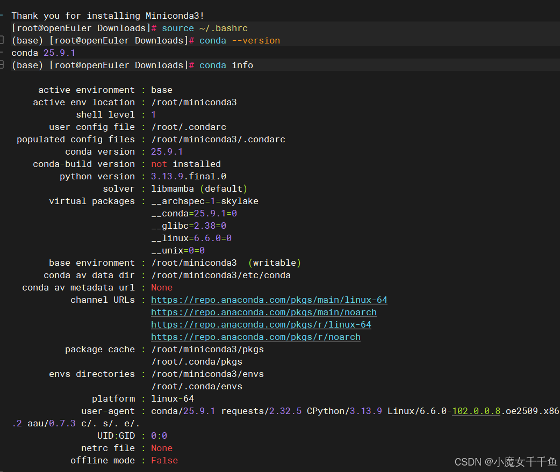
Task: Click the 'linux-64' platform value
Action: [173, 399]
